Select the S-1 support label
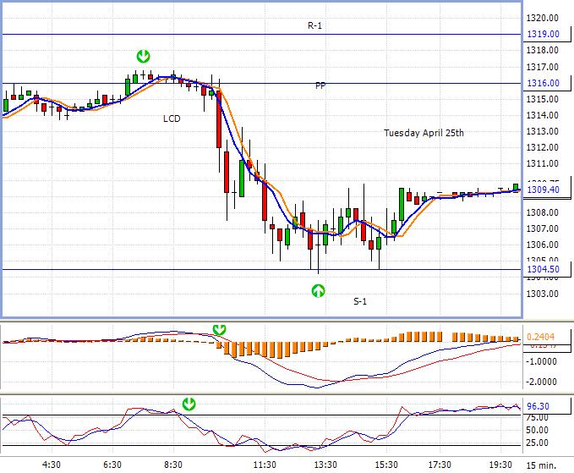The height and width of the screenshot is (473, 574). point(361,301)
